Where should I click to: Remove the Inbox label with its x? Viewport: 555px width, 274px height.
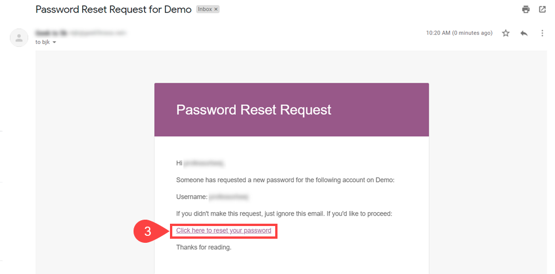point(216,10)
